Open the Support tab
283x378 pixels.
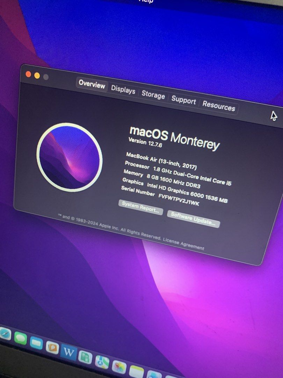coord(183,100)
